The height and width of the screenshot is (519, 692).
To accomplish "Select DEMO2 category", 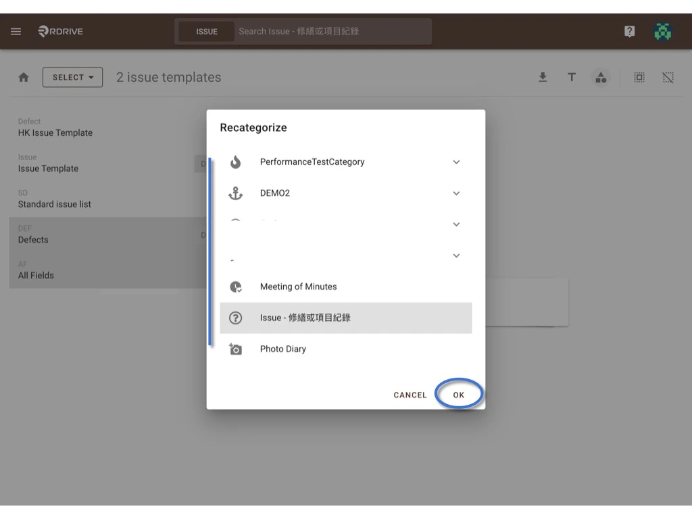I will pyautogui.click(x=346, y=193).
